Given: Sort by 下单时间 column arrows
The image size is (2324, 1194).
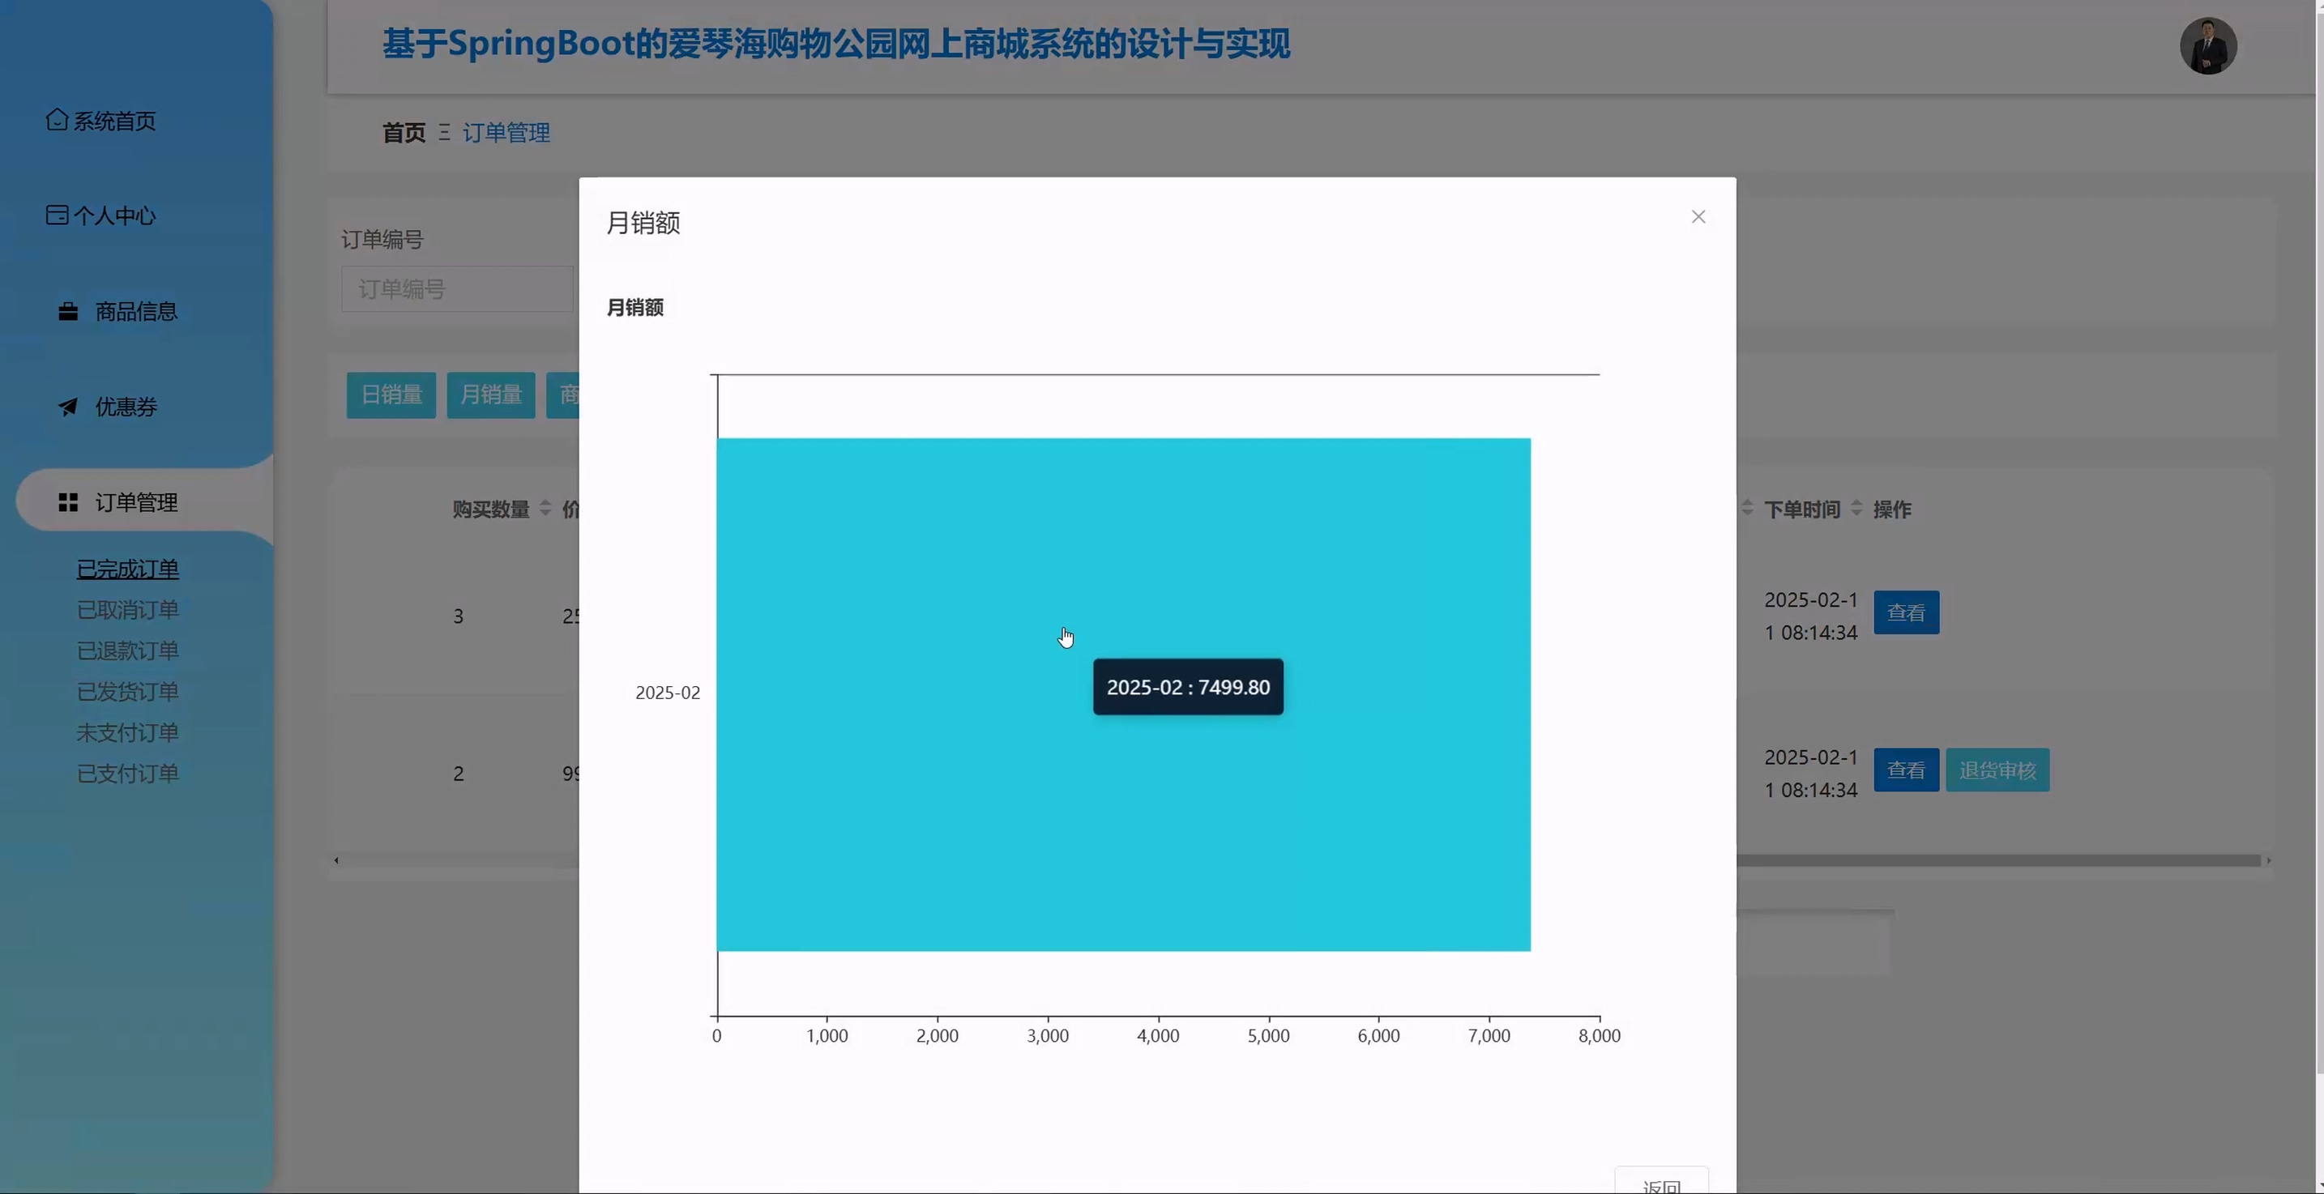Looking at the screenshot, I should pos(1856,509).
